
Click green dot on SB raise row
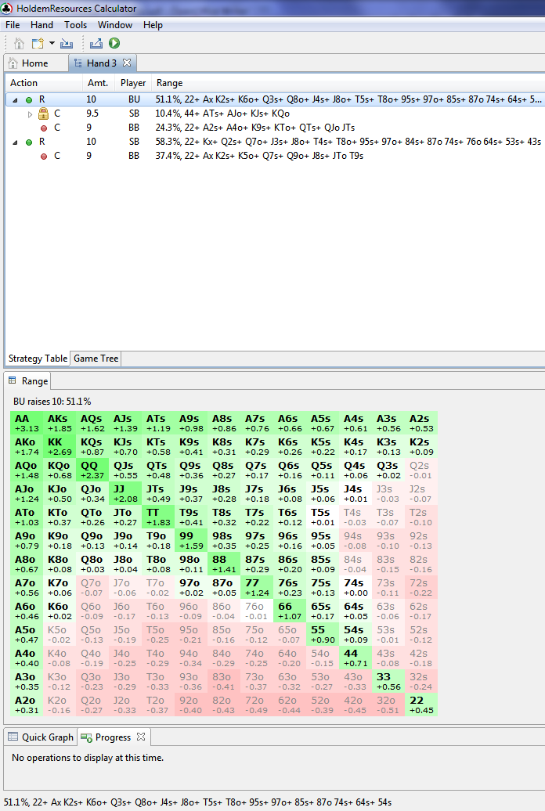click(x=29, y=142)
